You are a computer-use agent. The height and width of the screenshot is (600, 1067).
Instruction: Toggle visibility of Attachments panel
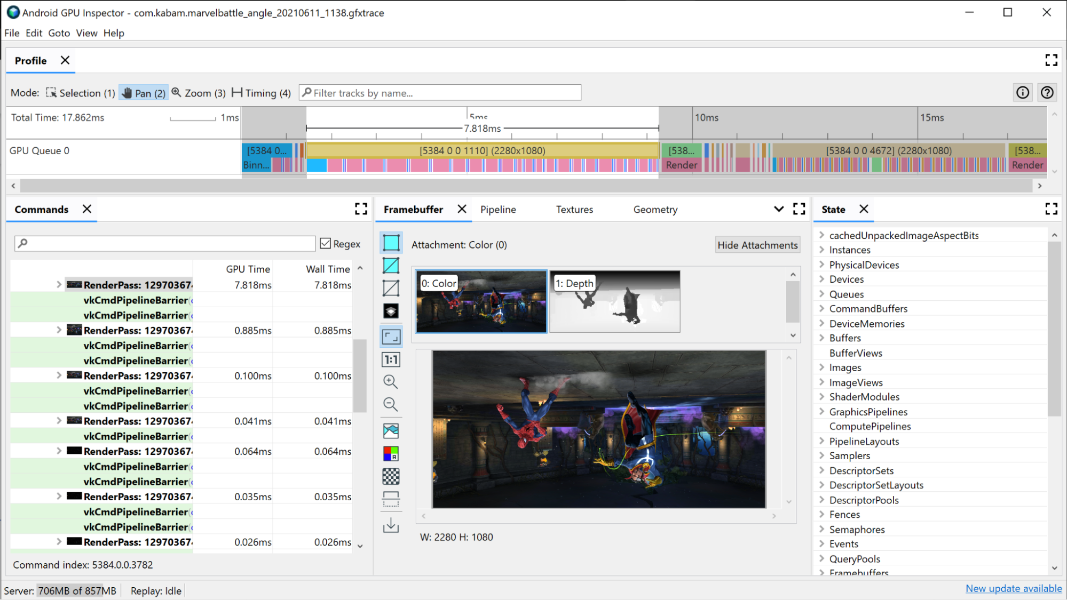pos(758,245)
